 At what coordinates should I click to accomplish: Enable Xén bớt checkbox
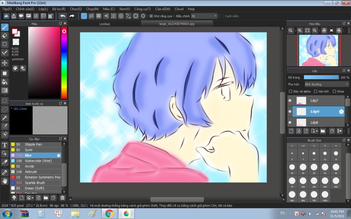pos(315,91)
